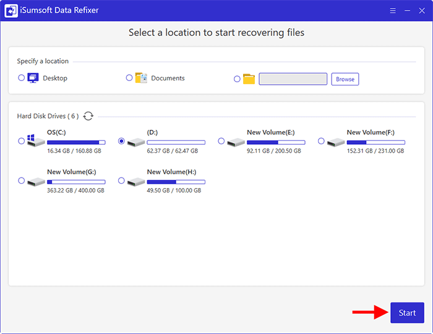Select the (D:) drive radio button
Viewport: 433px width, 334px height.
click(121, 141)
